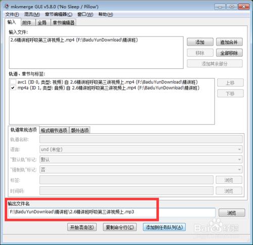
Task: Open the 默认轨标记 dropdown showing 默认
Action: [x=141, y=159]
